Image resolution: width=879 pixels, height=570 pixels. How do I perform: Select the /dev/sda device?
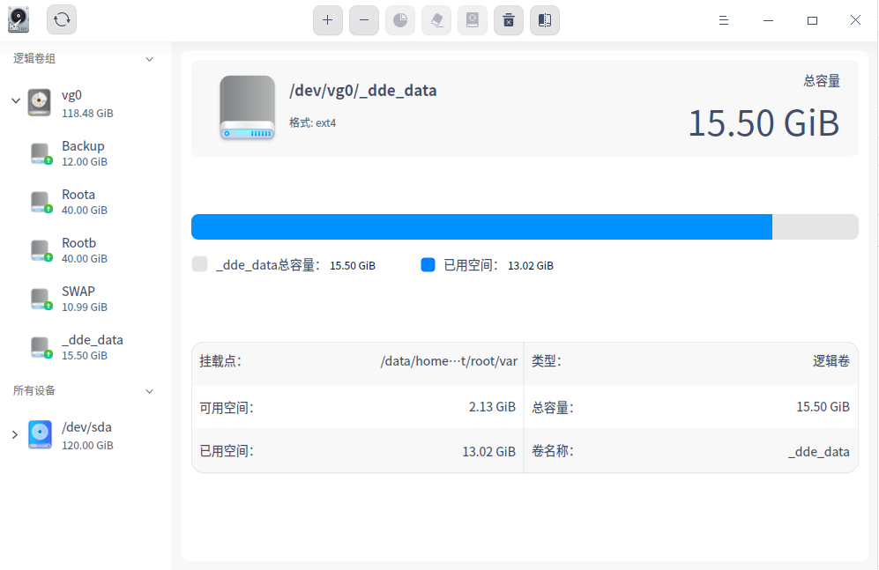pos(86,435)
